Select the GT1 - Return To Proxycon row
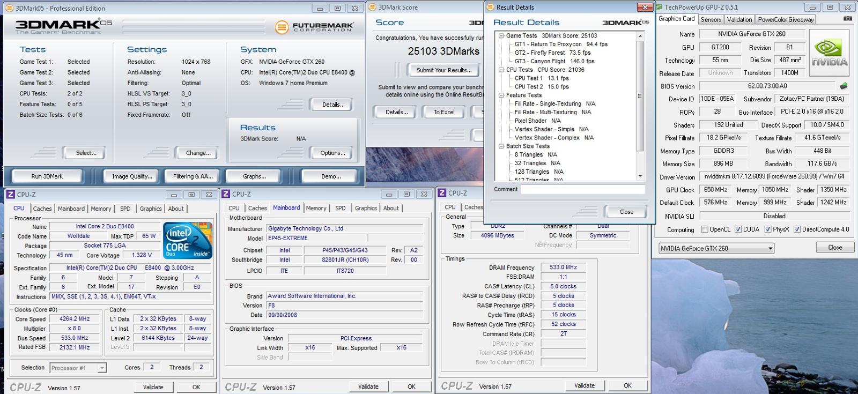 tap(561, 44)
